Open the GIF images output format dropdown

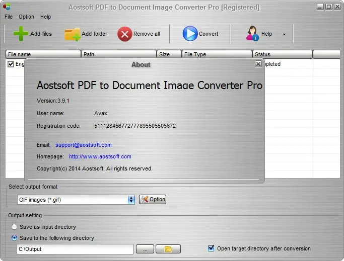tap(76, 200)
